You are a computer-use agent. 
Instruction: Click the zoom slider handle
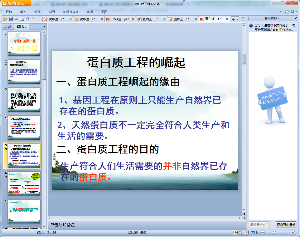click(x=274, y=232)
